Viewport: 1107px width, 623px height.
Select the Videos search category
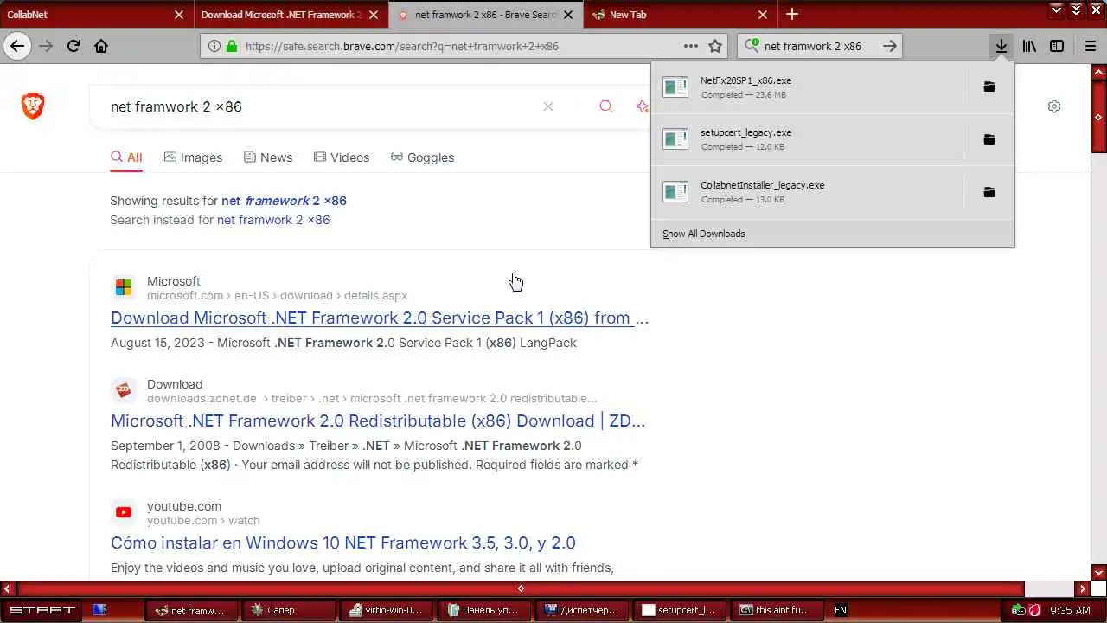click(342, 157)
